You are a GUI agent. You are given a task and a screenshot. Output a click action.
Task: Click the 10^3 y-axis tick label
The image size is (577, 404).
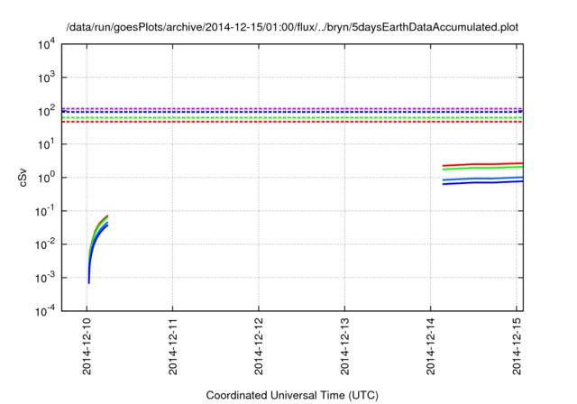pos(46,78)
